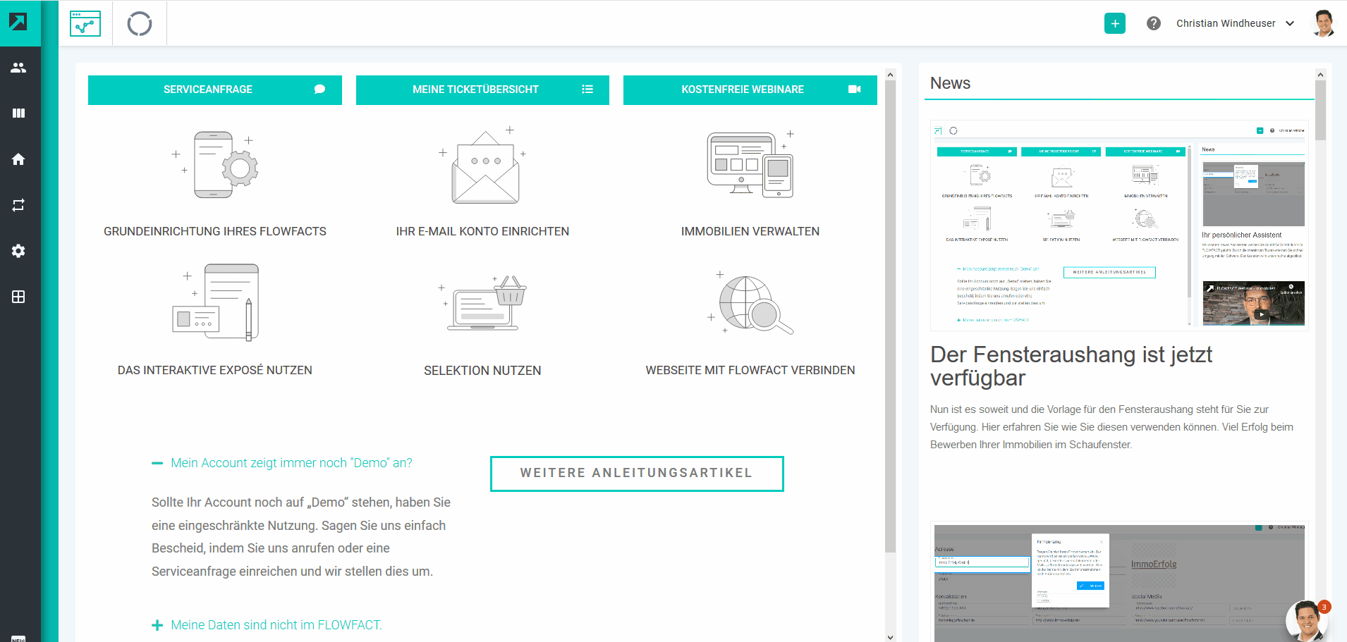Open the columns board icon in sidebar
The height and width of the screenshot is (642, 1347).
[x=18, y=113]
